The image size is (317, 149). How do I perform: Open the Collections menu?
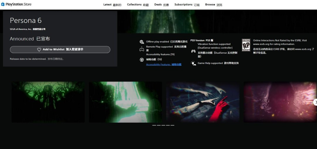pos(138,5)
